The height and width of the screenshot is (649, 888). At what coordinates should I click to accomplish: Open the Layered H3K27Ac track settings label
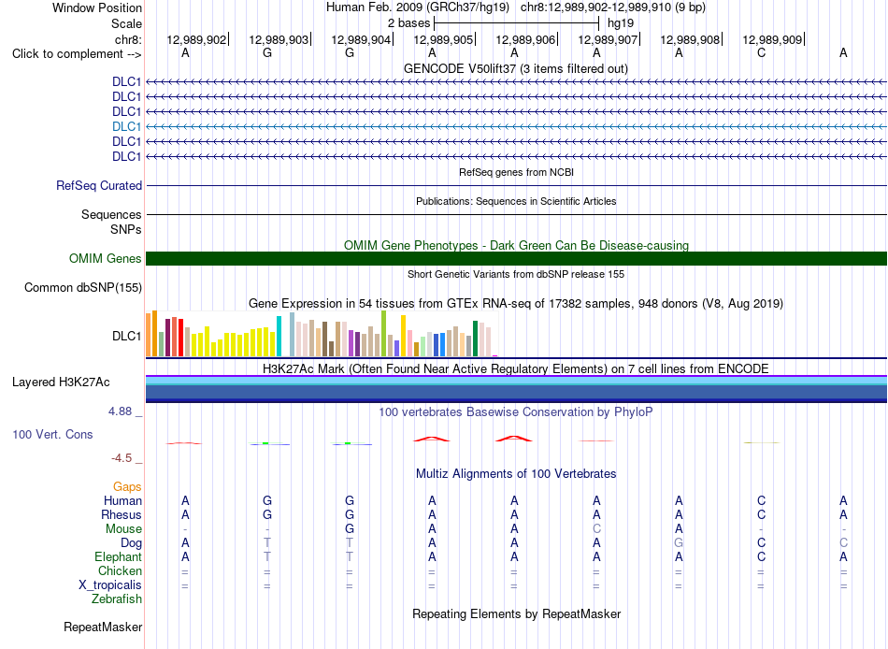point(61,382)
